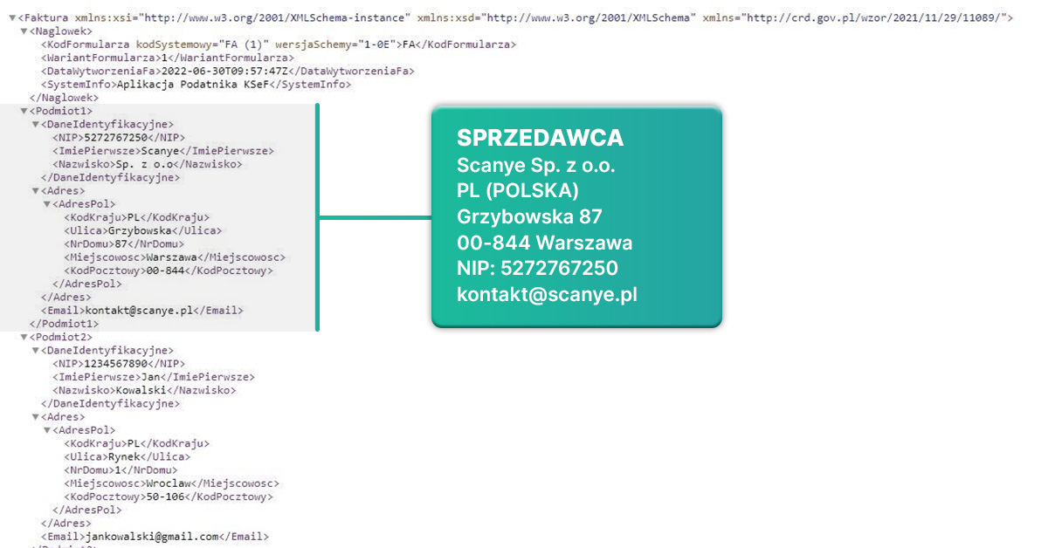The image size is (1048, 548).
Task: Click the Email kontakt@scanye.pl XML line
Action: tap(141, 310)
